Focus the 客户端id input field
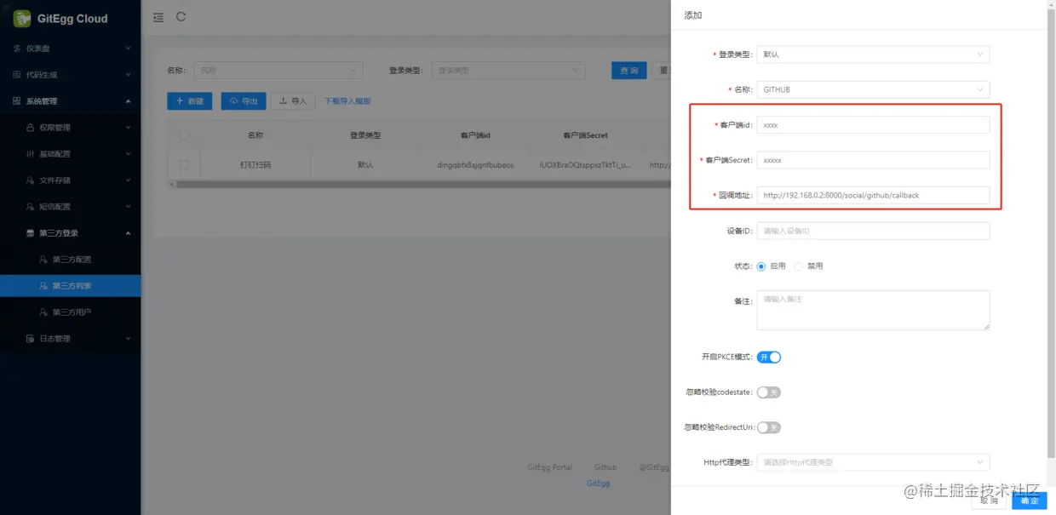This screenshot has width=1056, height=515. [x=873, y=125]
